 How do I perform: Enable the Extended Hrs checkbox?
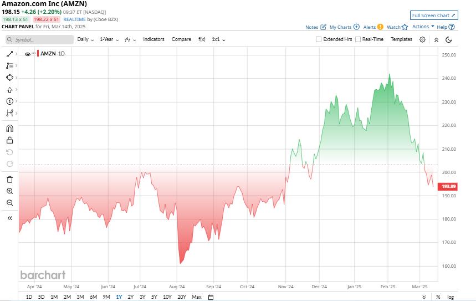point(319,39)
